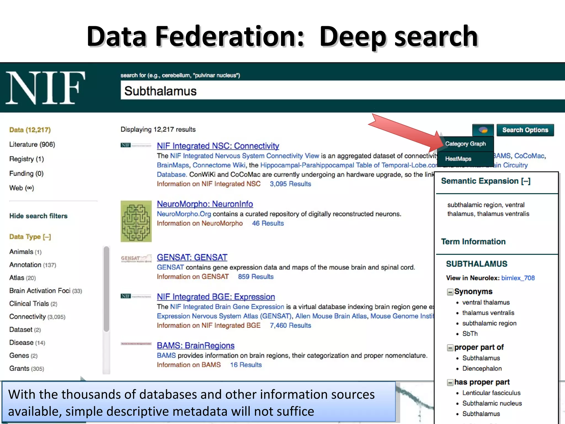Open NIF Integrated BGE: Expression result
This screenshot has height=424, width=565.
click(216, 297)
